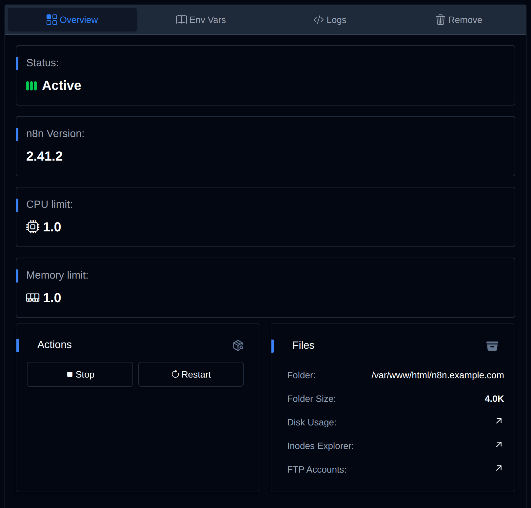Click the Active status text
Image resolution: width=531 pixels, height=508 pixels.
pyautogui.click(x=62, y=85)
